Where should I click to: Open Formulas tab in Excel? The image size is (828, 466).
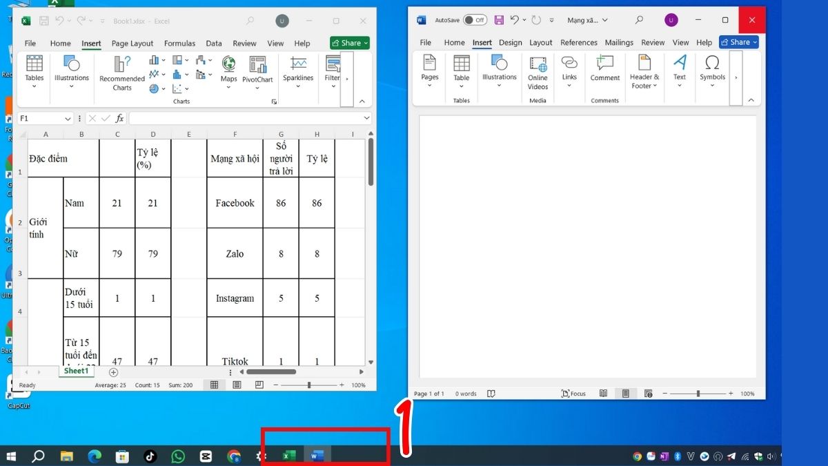[179, 43]
